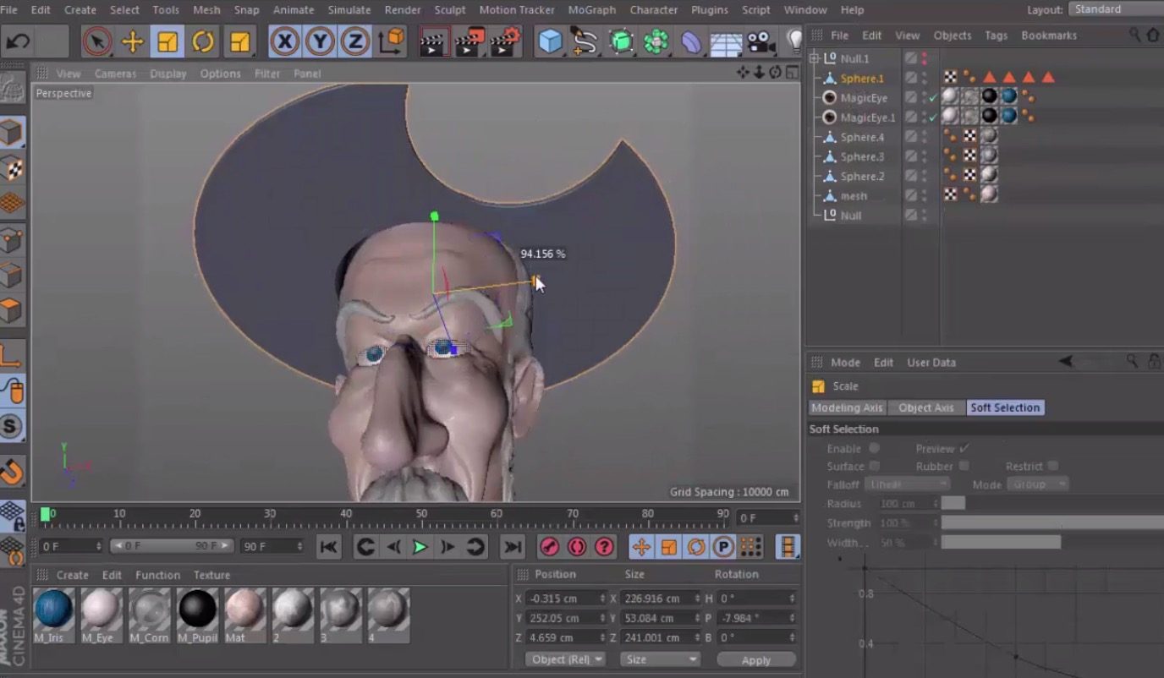Add a Cube primitive object
Screen dimensions: 1164x678
coord(550,41)
